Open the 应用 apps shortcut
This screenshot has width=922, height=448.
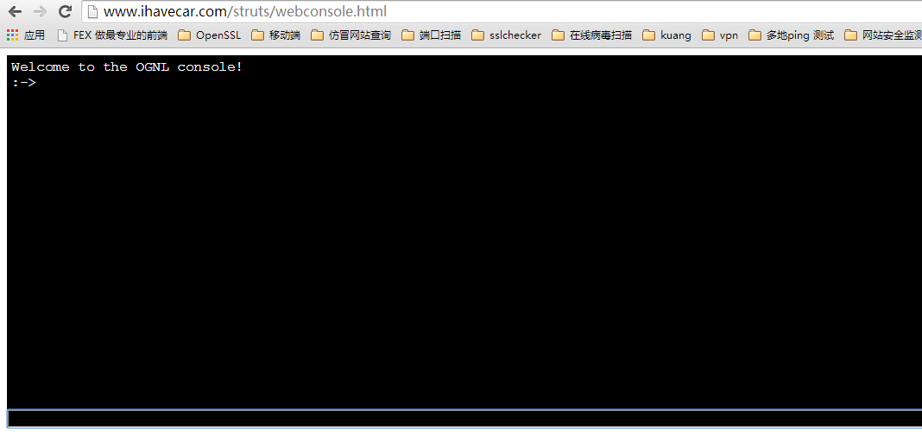coord(26,35)
